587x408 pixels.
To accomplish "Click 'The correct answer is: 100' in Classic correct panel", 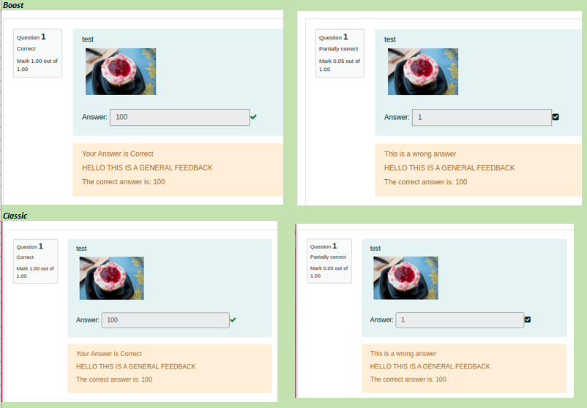I will click(113, 379).
